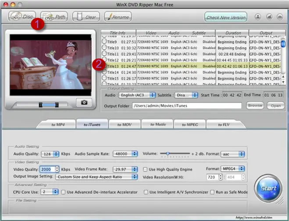Click the title list scroll down arrow

[x=283, y=82]
